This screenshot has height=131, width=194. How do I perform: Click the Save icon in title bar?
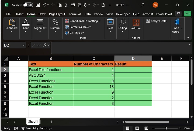click(x=38, y=5)
